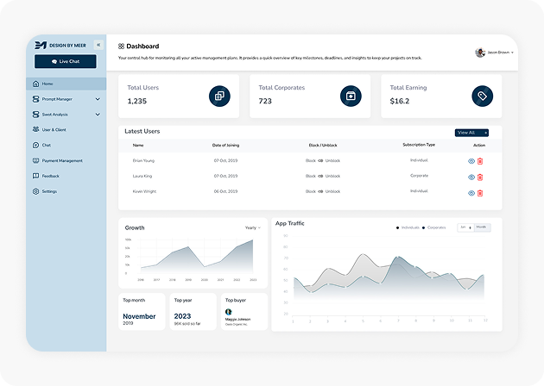Click the Total Users copy icon
The image size is (544, 386).
tap(219, 96)
